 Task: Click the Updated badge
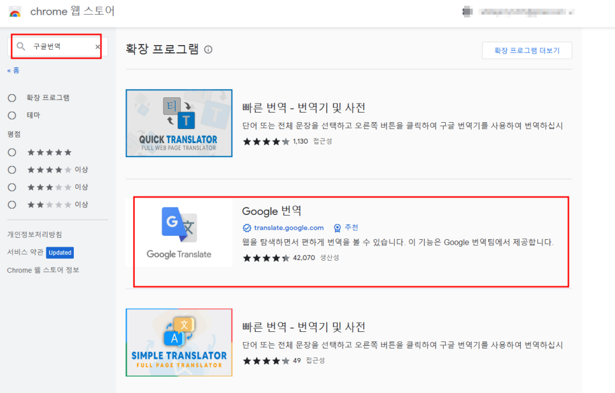point(60,252)
